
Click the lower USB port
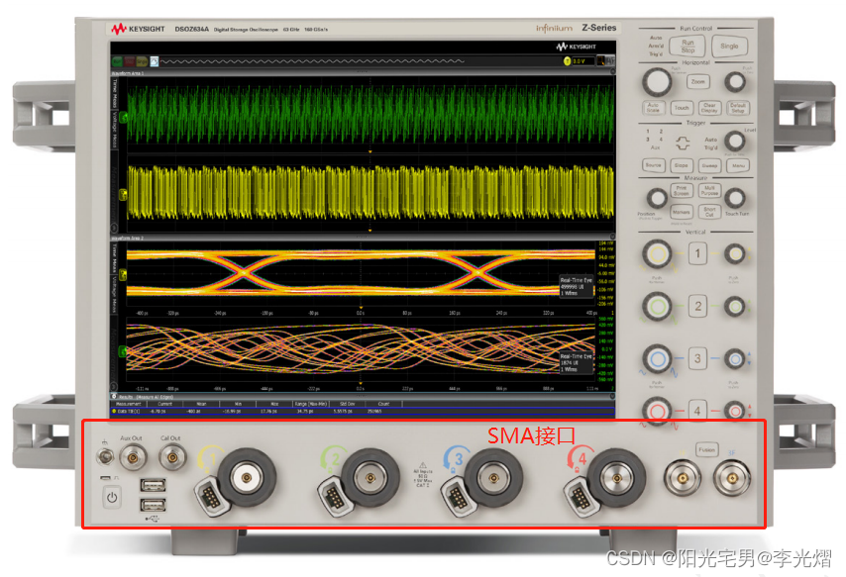[153, 505]
